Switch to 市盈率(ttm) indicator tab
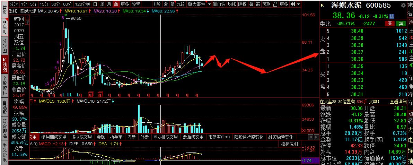Screen dimensions: 413x165 (219, 137)
